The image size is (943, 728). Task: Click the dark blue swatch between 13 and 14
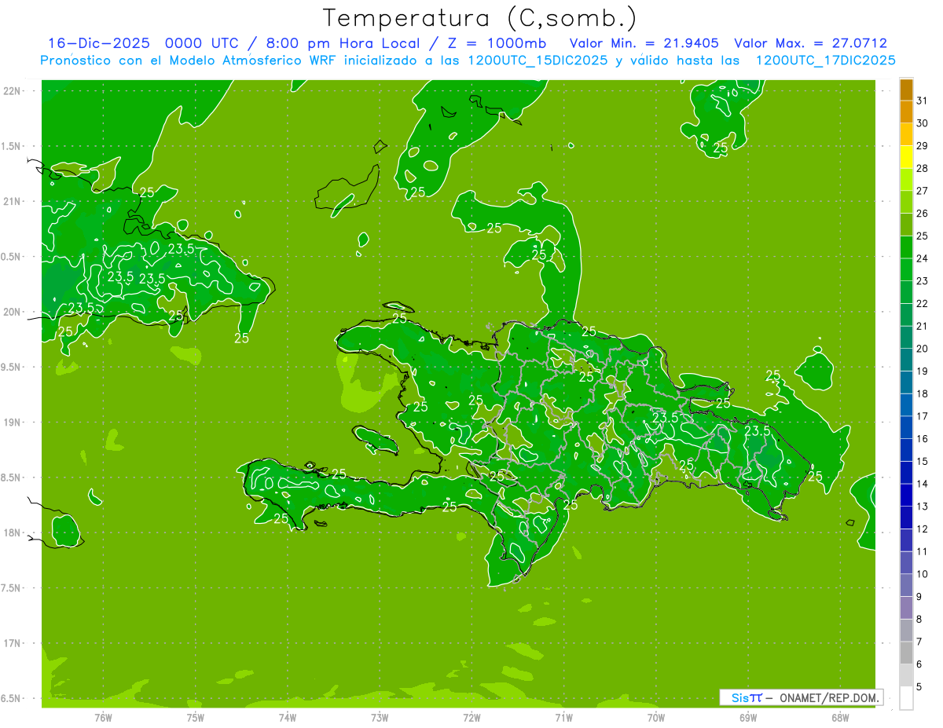[x=906, y=495]
